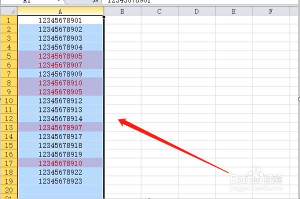Click cell containing 12345678909
Image resolution: width=300 pixels, height=199 pixels.
coord(60,73)
